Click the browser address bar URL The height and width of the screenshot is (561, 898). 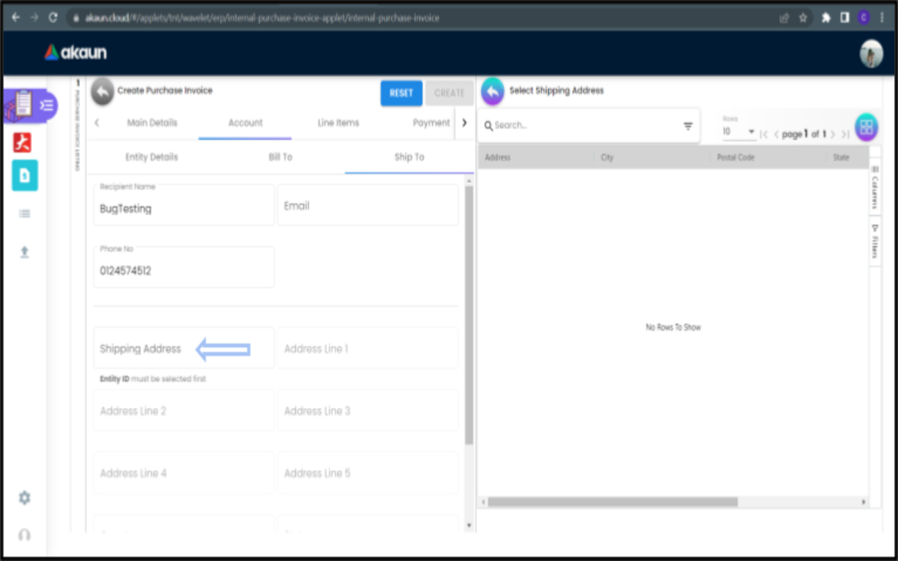[262, 18]
